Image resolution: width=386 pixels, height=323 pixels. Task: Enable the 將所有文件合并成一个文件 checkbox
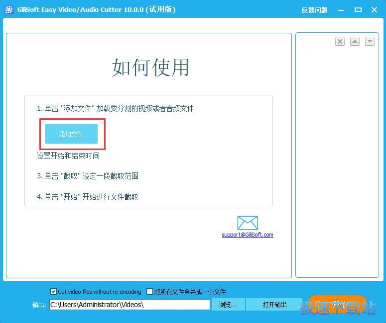click(149, 292)
